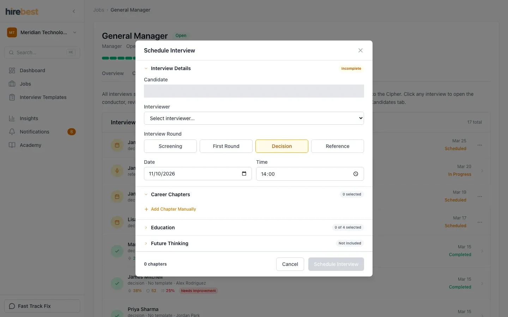Click the Date field showing 11/10/2026
This screenshot has width=508, height=317.
pyautogui.click(x=198, y=174)
